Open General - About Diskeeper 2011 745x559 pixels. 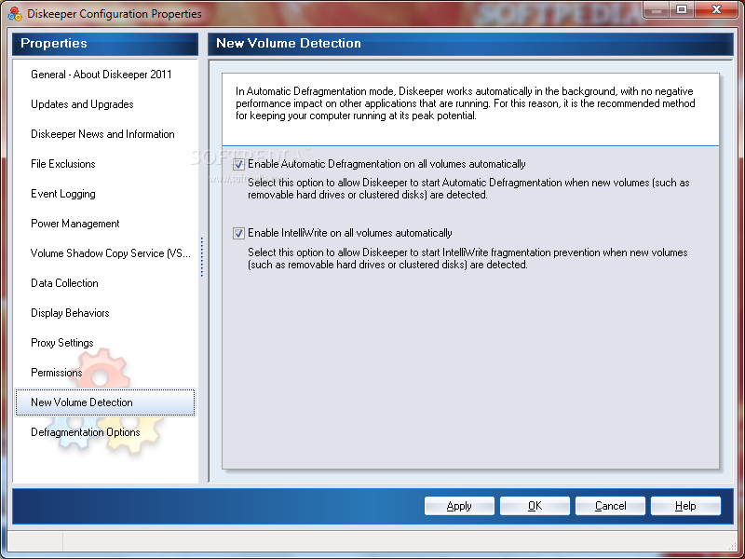102,75
